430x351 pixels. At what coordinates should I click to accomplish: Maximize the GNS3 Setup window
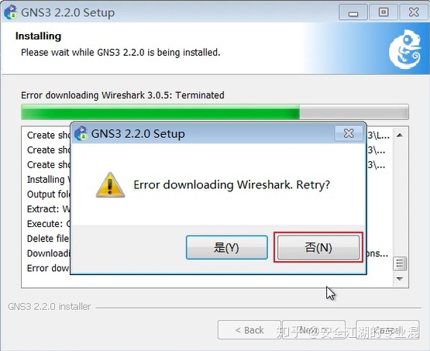click(384, 12)
